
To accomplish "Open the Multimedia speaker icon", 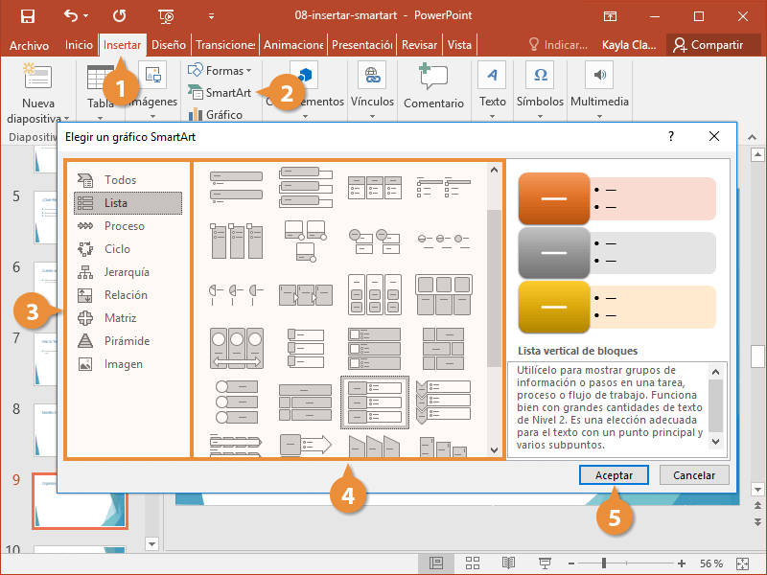I will (x=599, y=76).
